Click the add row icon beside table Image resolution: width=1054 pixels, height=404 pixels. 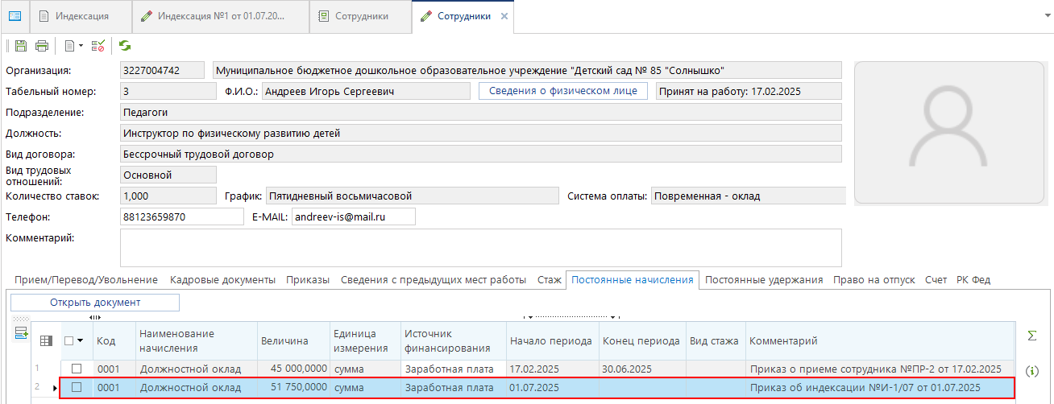21,333
